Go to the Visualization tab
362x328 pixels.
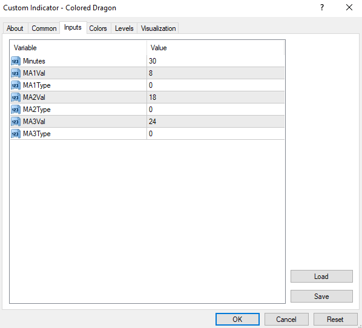coord(158,28)
